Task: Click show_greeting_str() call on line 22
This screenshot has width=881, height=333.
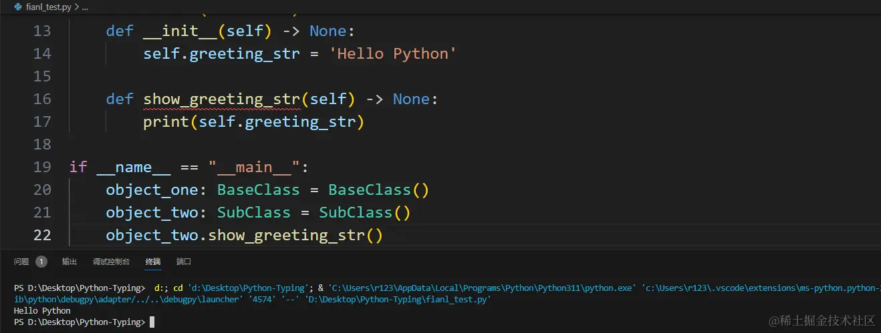Action: pyautogui.click(x=295, y=236)
